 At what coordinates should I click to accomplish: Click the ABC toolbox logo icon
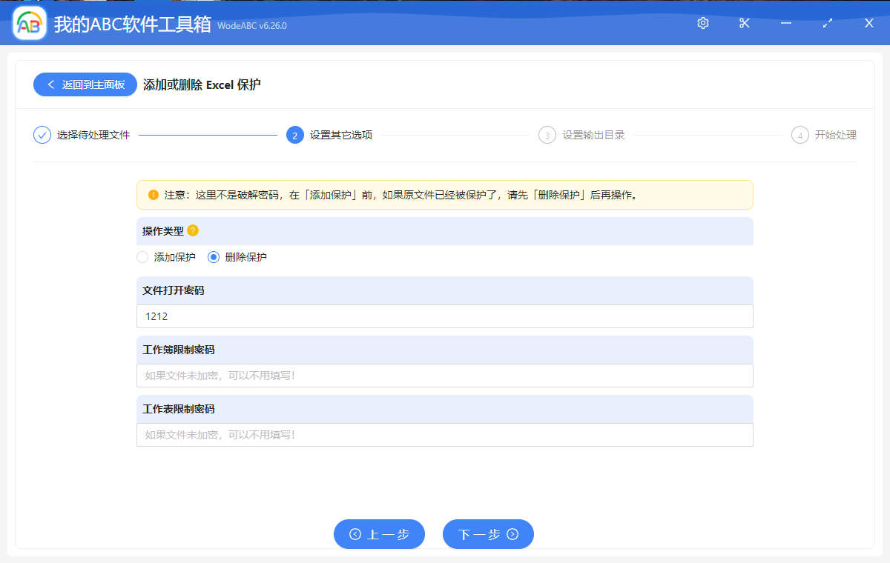[28, 23]
